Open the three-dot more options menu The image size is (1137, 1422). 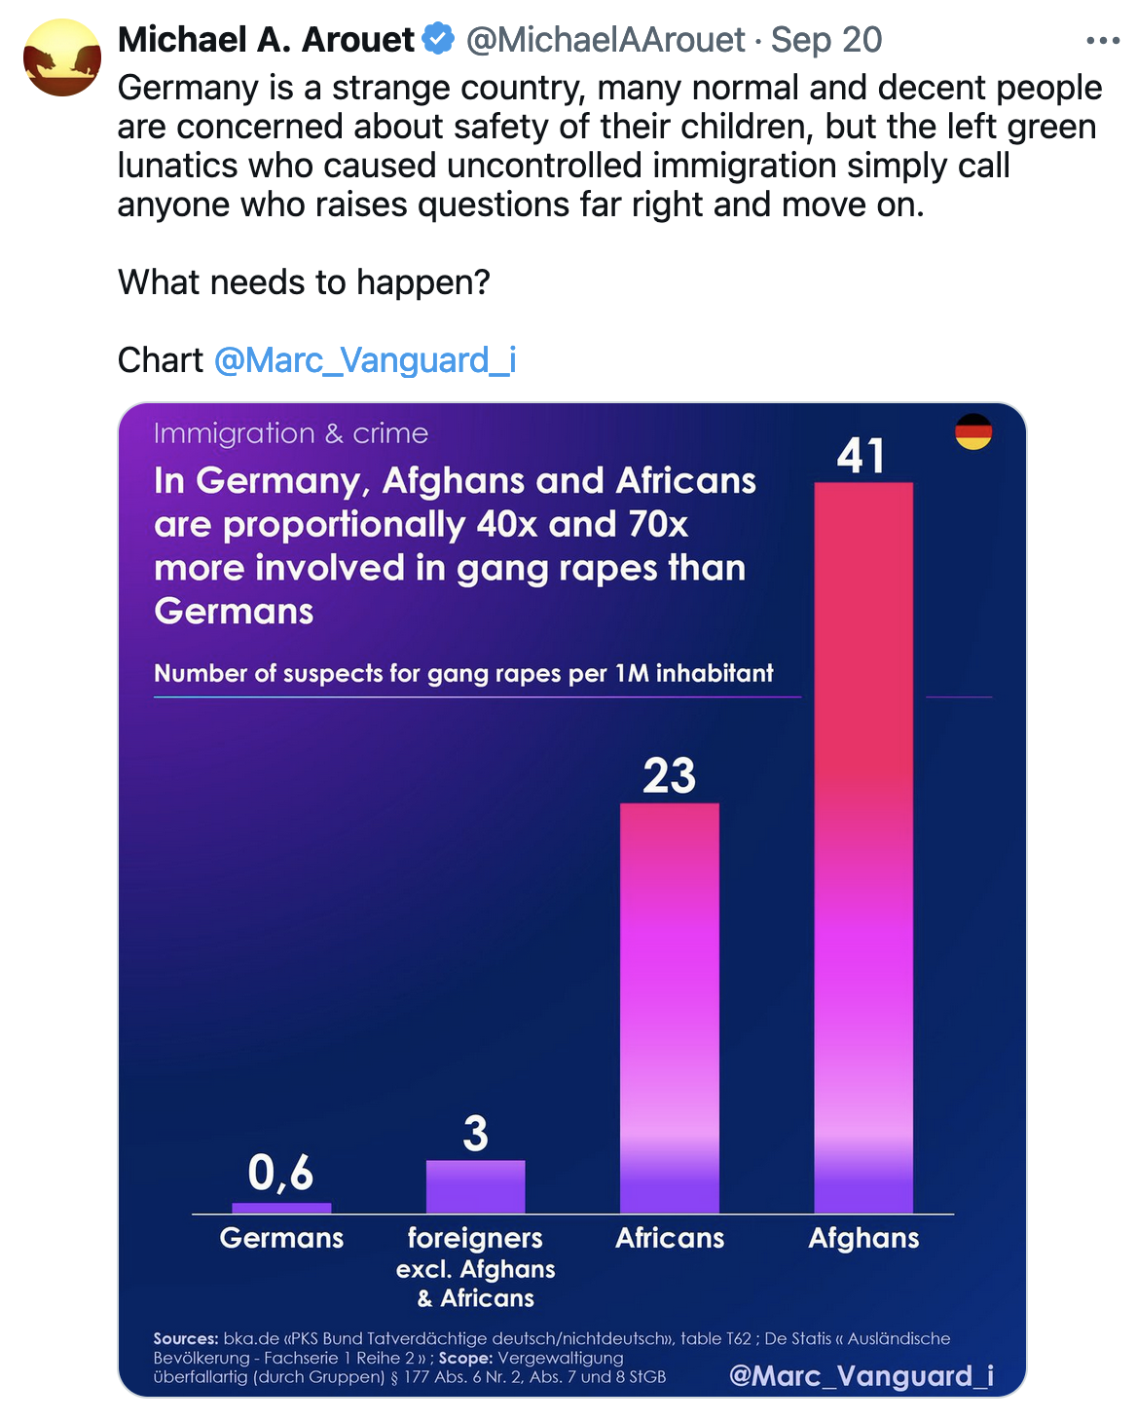click(x=1102, y=41)
